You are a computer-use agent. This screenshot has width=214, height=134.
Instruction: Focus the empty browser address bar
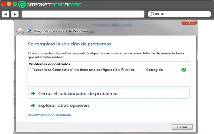83,14
